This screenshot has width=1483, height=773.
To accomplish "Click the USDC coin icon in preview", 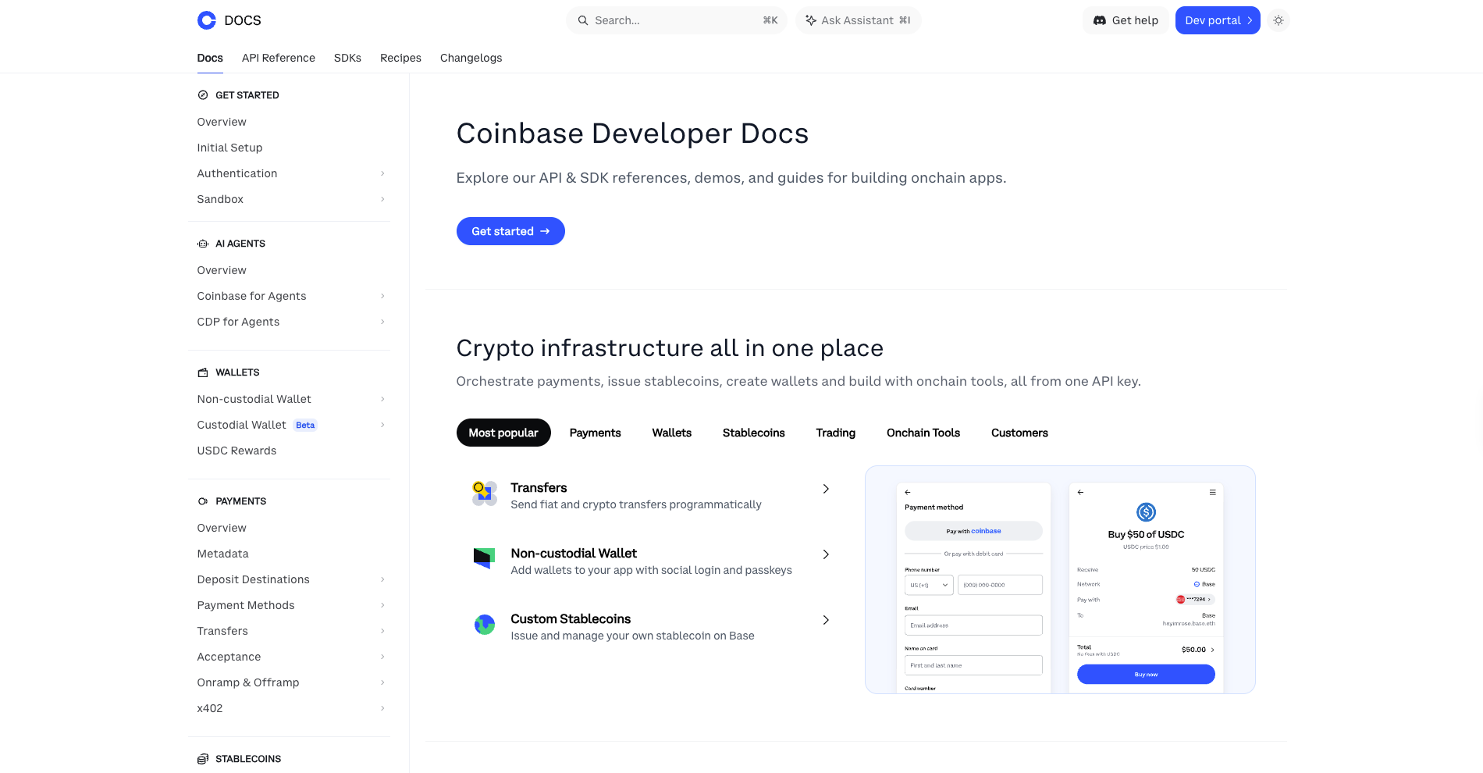I will [x=1146, y=512].
